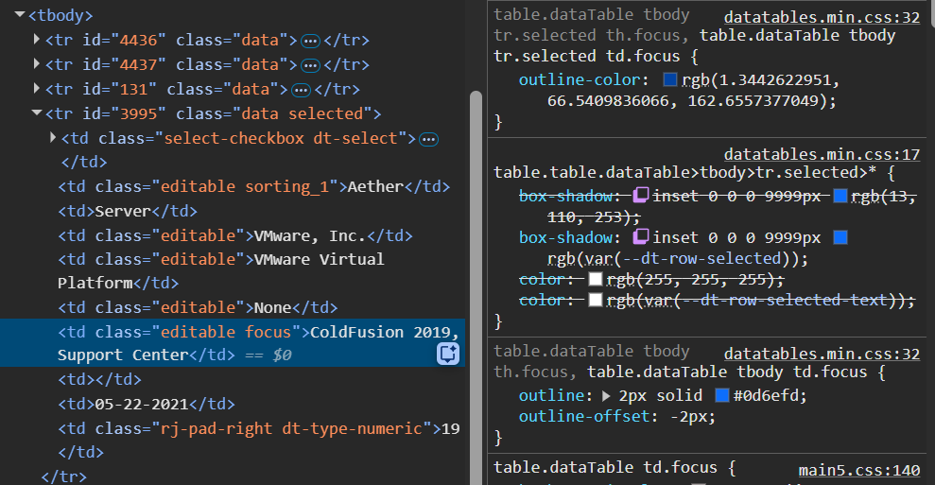Open the #0d6efd outline color swatch
Viewport: 935px width, 485px height.
coord(722,394)
